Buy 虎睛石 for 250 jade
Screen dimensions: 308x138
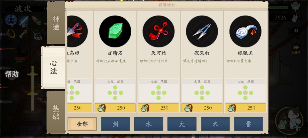coord(115,108)
